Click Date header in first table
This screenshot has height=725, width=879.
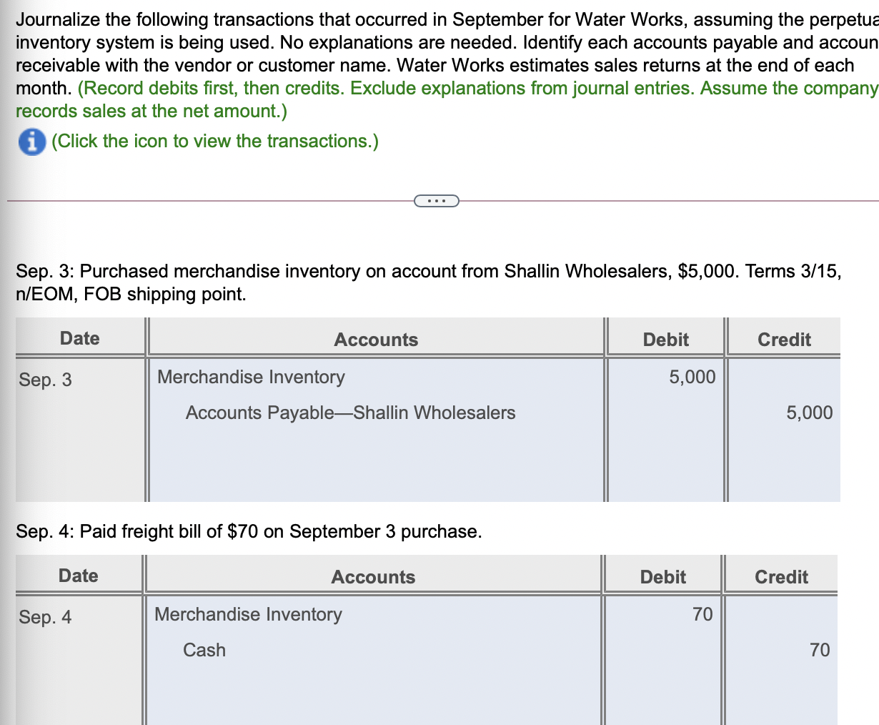tap(80, 338)
